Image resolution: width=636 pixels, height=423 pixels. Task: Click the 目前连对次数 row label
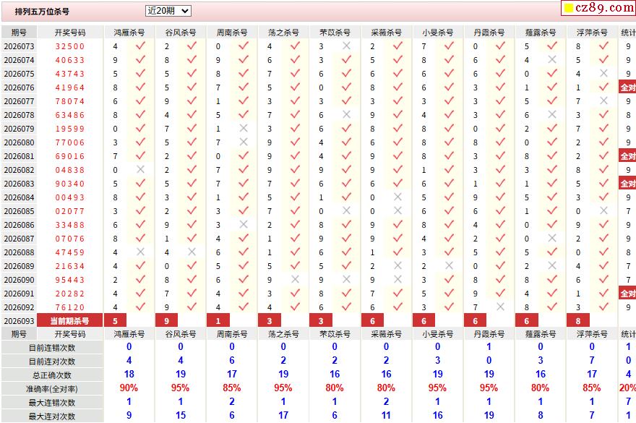(x=52, y=362)
